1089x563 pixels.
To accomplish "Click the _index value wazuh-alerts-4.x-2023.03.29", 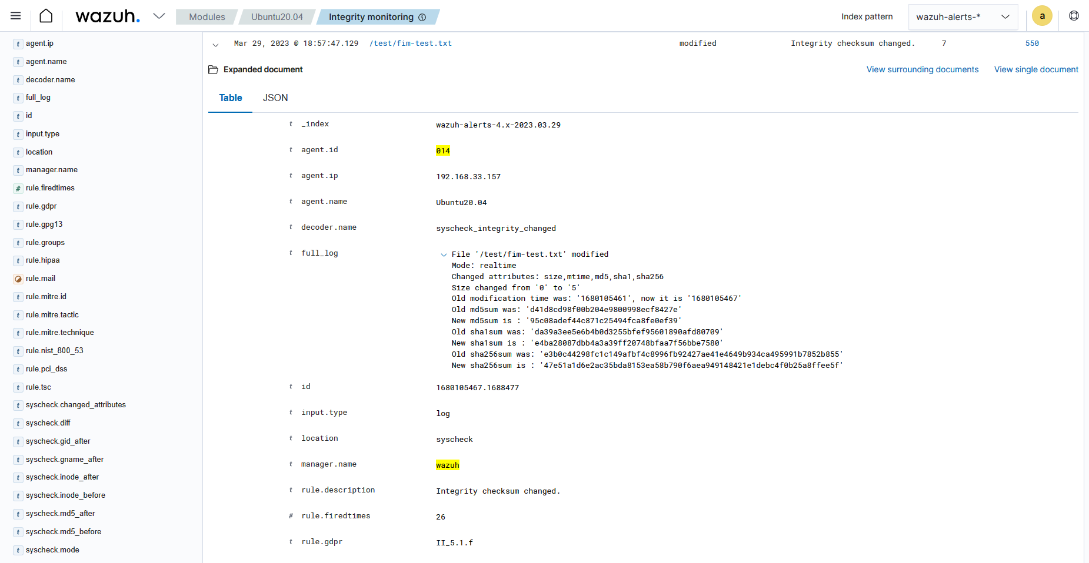I will 498,125.
